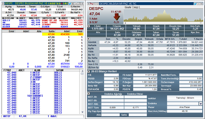Screen dimensions: 205x119
Task: Click the yellow letter S shortcut in the title bar
Action: point(64,4)
